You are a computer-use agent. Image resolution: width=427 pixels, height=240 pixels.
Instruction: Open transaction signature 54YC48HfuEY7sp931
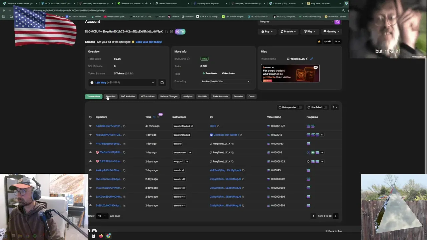pyautogui.click(x=108, y=126)
